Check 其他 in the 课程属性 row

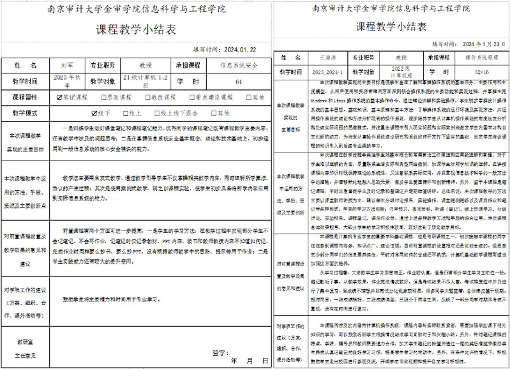click(x=248, y=98)
